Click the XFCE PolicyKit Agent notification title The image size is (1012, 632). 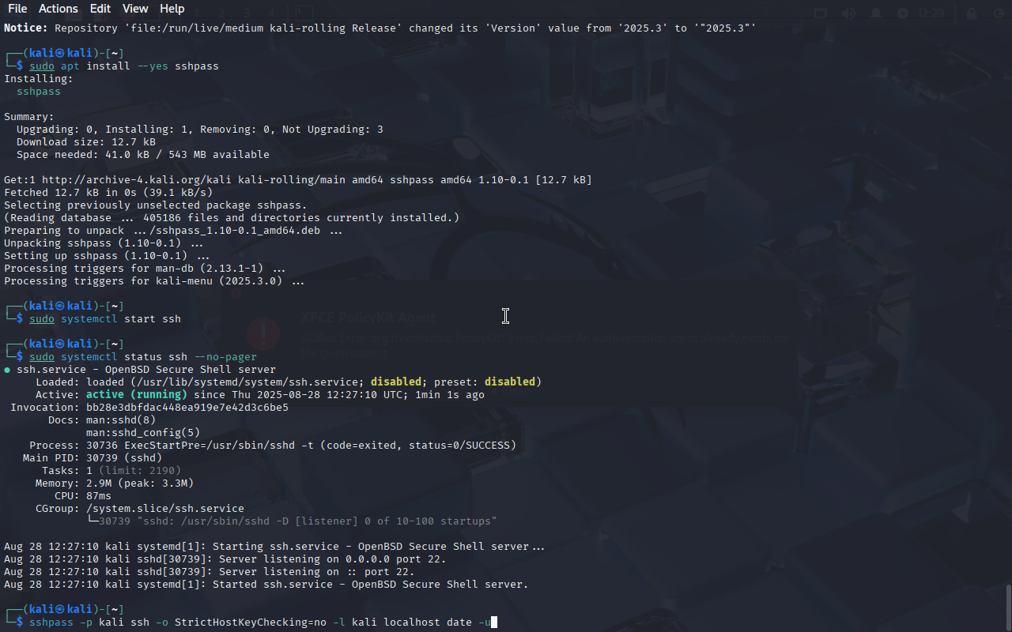tap(368, 318)
